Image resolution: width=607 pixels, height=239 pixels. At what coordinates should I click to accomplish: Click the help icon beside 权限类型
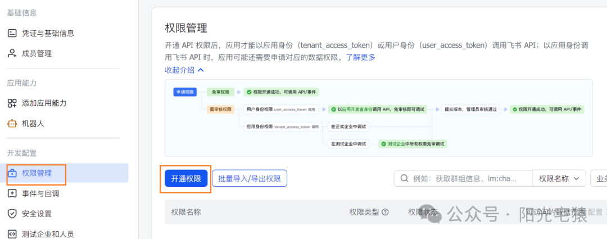pyautogui.click(x=385, y=212)
